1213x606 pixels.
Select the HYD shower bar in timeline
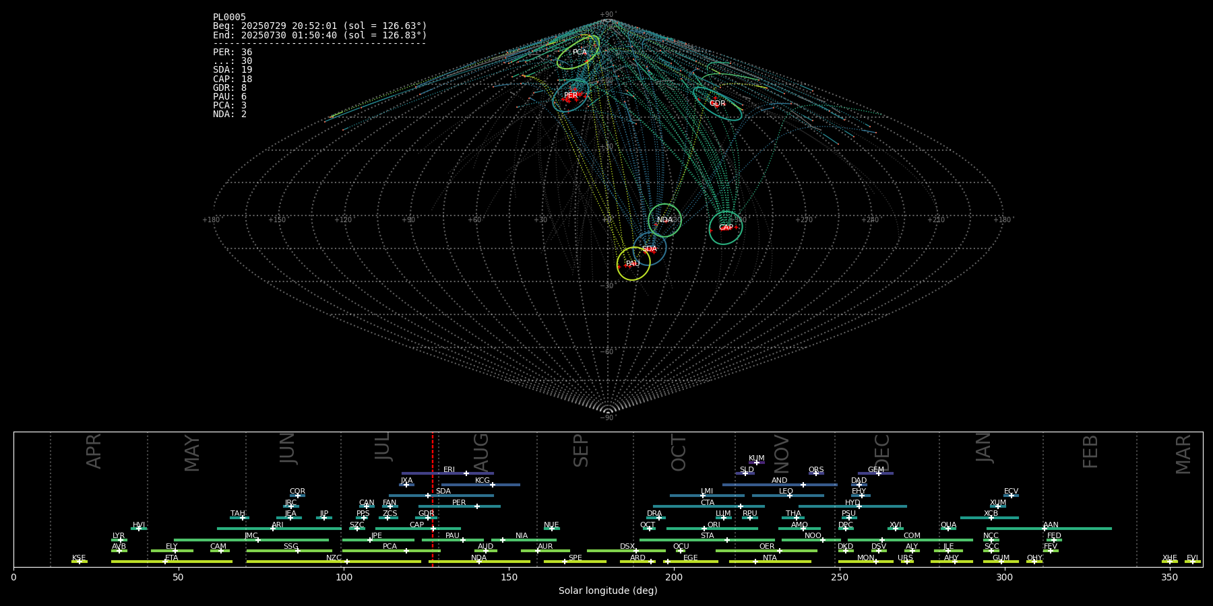852,506
